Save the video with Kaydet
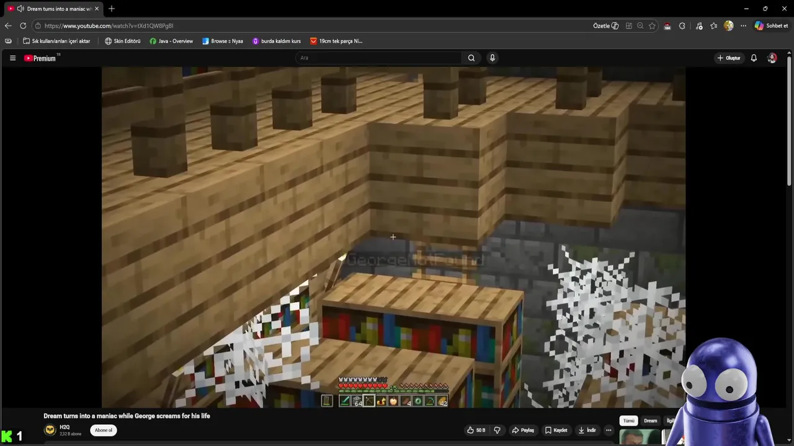Image resolution: width=794 pixels, height=446 pixels. point(556,430)
